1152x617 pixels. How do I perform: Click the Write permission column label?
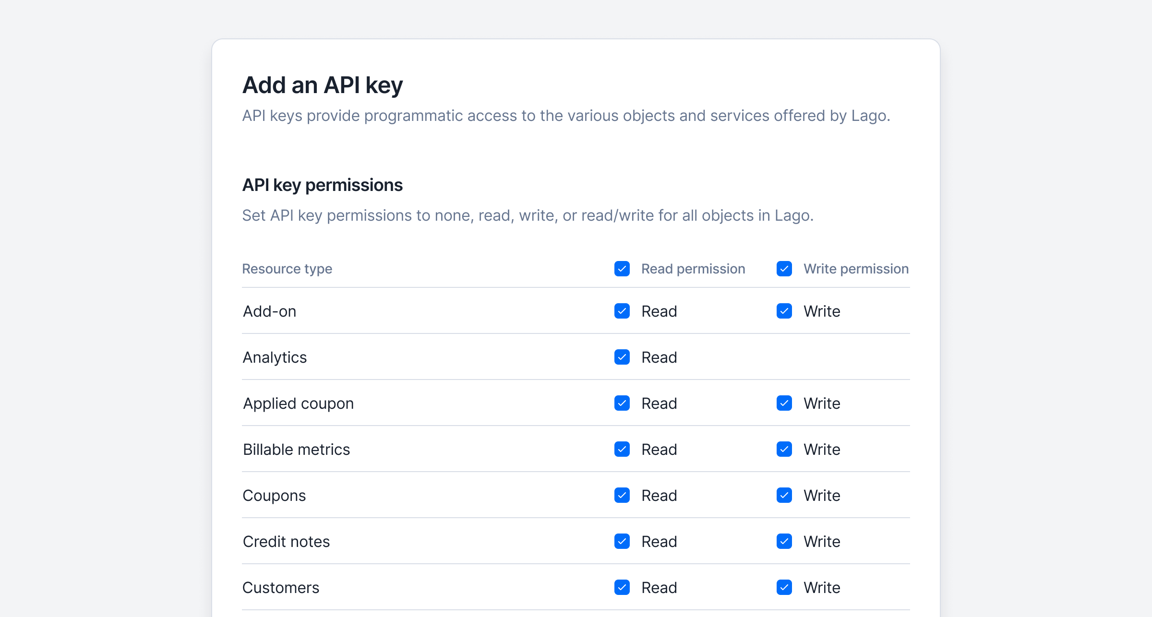pos(856,269)
